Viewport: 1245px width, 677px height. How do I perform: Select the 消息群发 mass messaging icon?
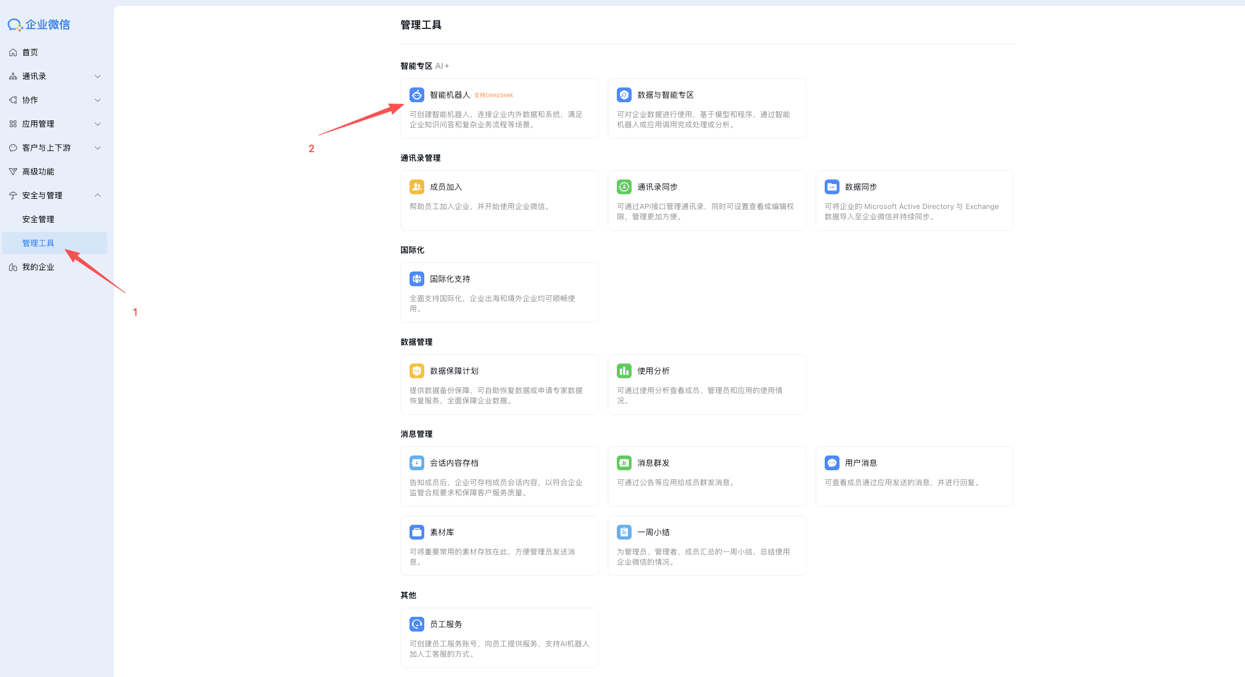coord(624,462)
